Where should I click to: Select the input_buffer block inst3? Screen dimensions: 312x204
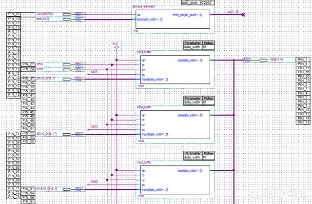(x=173, y=178)
